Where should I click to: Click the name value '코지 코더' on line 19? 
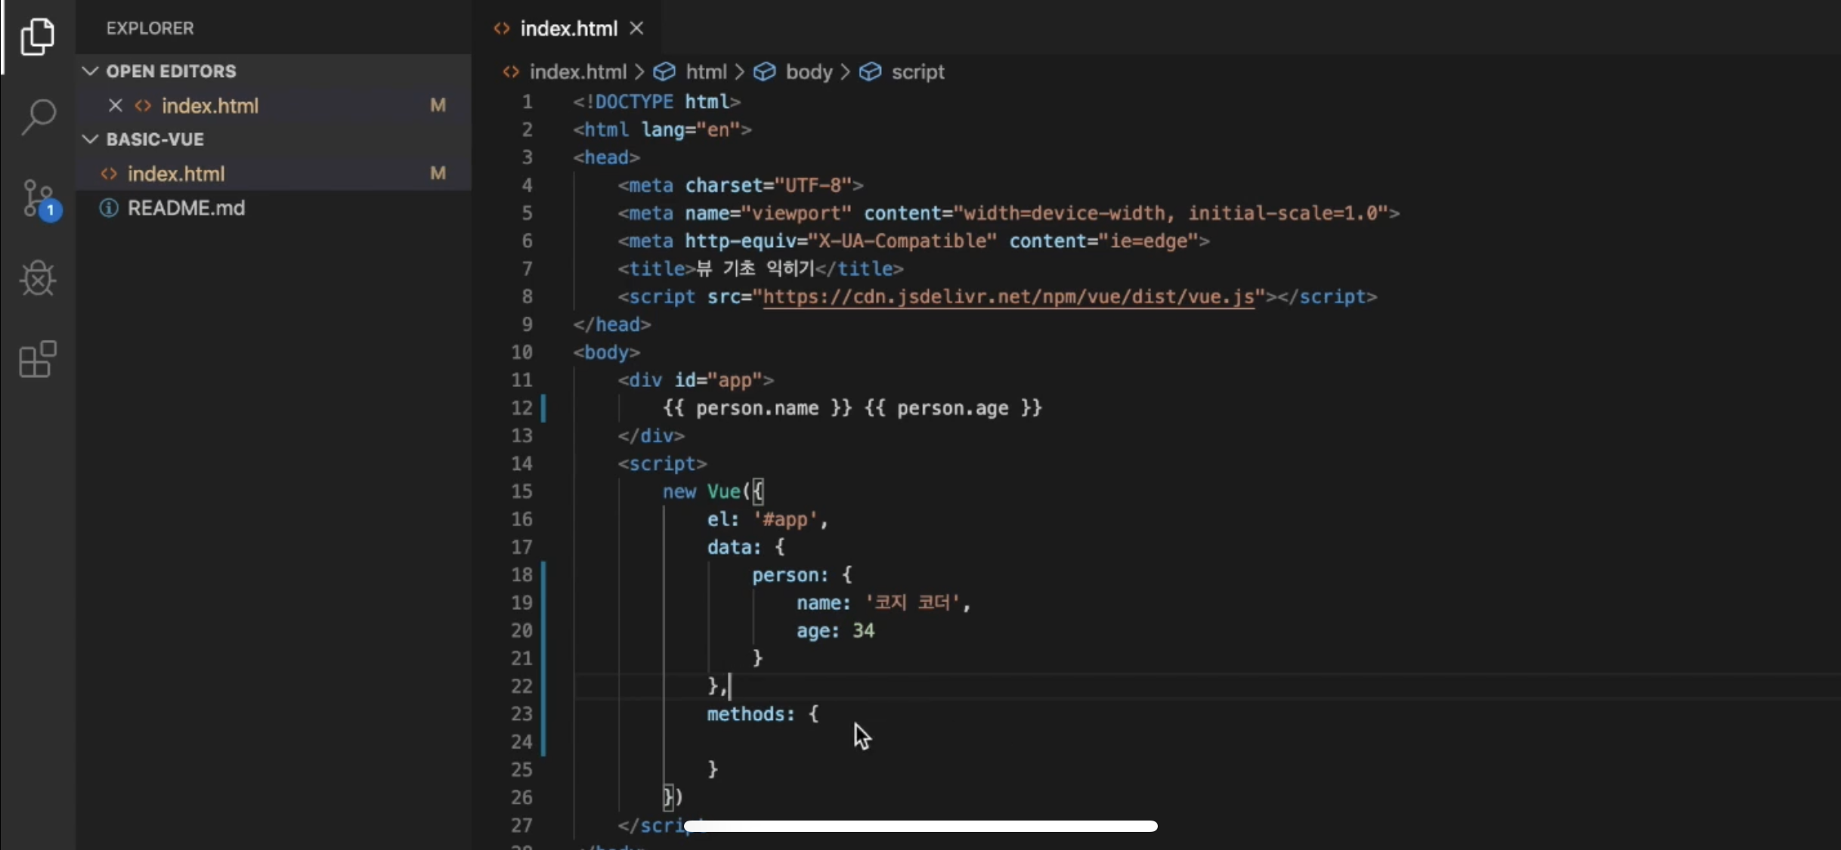coord(912,603)
